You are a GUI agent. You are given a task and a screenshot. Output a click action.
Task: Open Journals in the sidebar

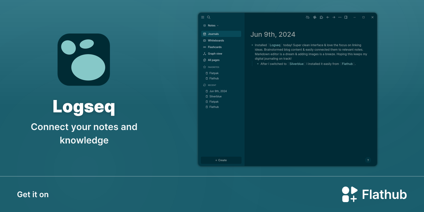[221, 34]
